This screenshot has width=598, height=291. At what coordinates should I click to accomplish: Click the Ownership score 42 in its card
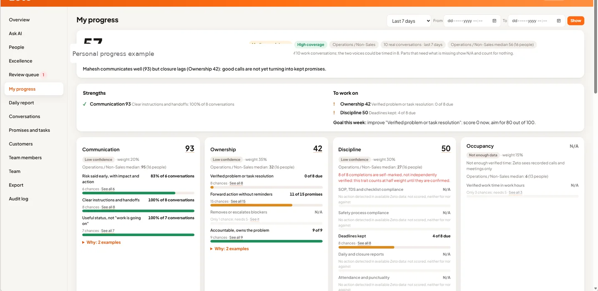tap(318, 148)
